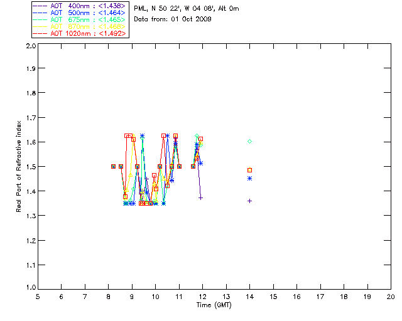The height and width of the screenshot is (321, 402).
Task: Click the 20 tick label on time axis
Action: [391, 297]
